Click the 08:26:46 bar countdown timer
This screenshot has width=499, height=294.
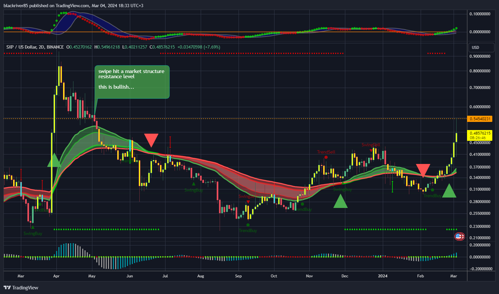coord(477,138)
